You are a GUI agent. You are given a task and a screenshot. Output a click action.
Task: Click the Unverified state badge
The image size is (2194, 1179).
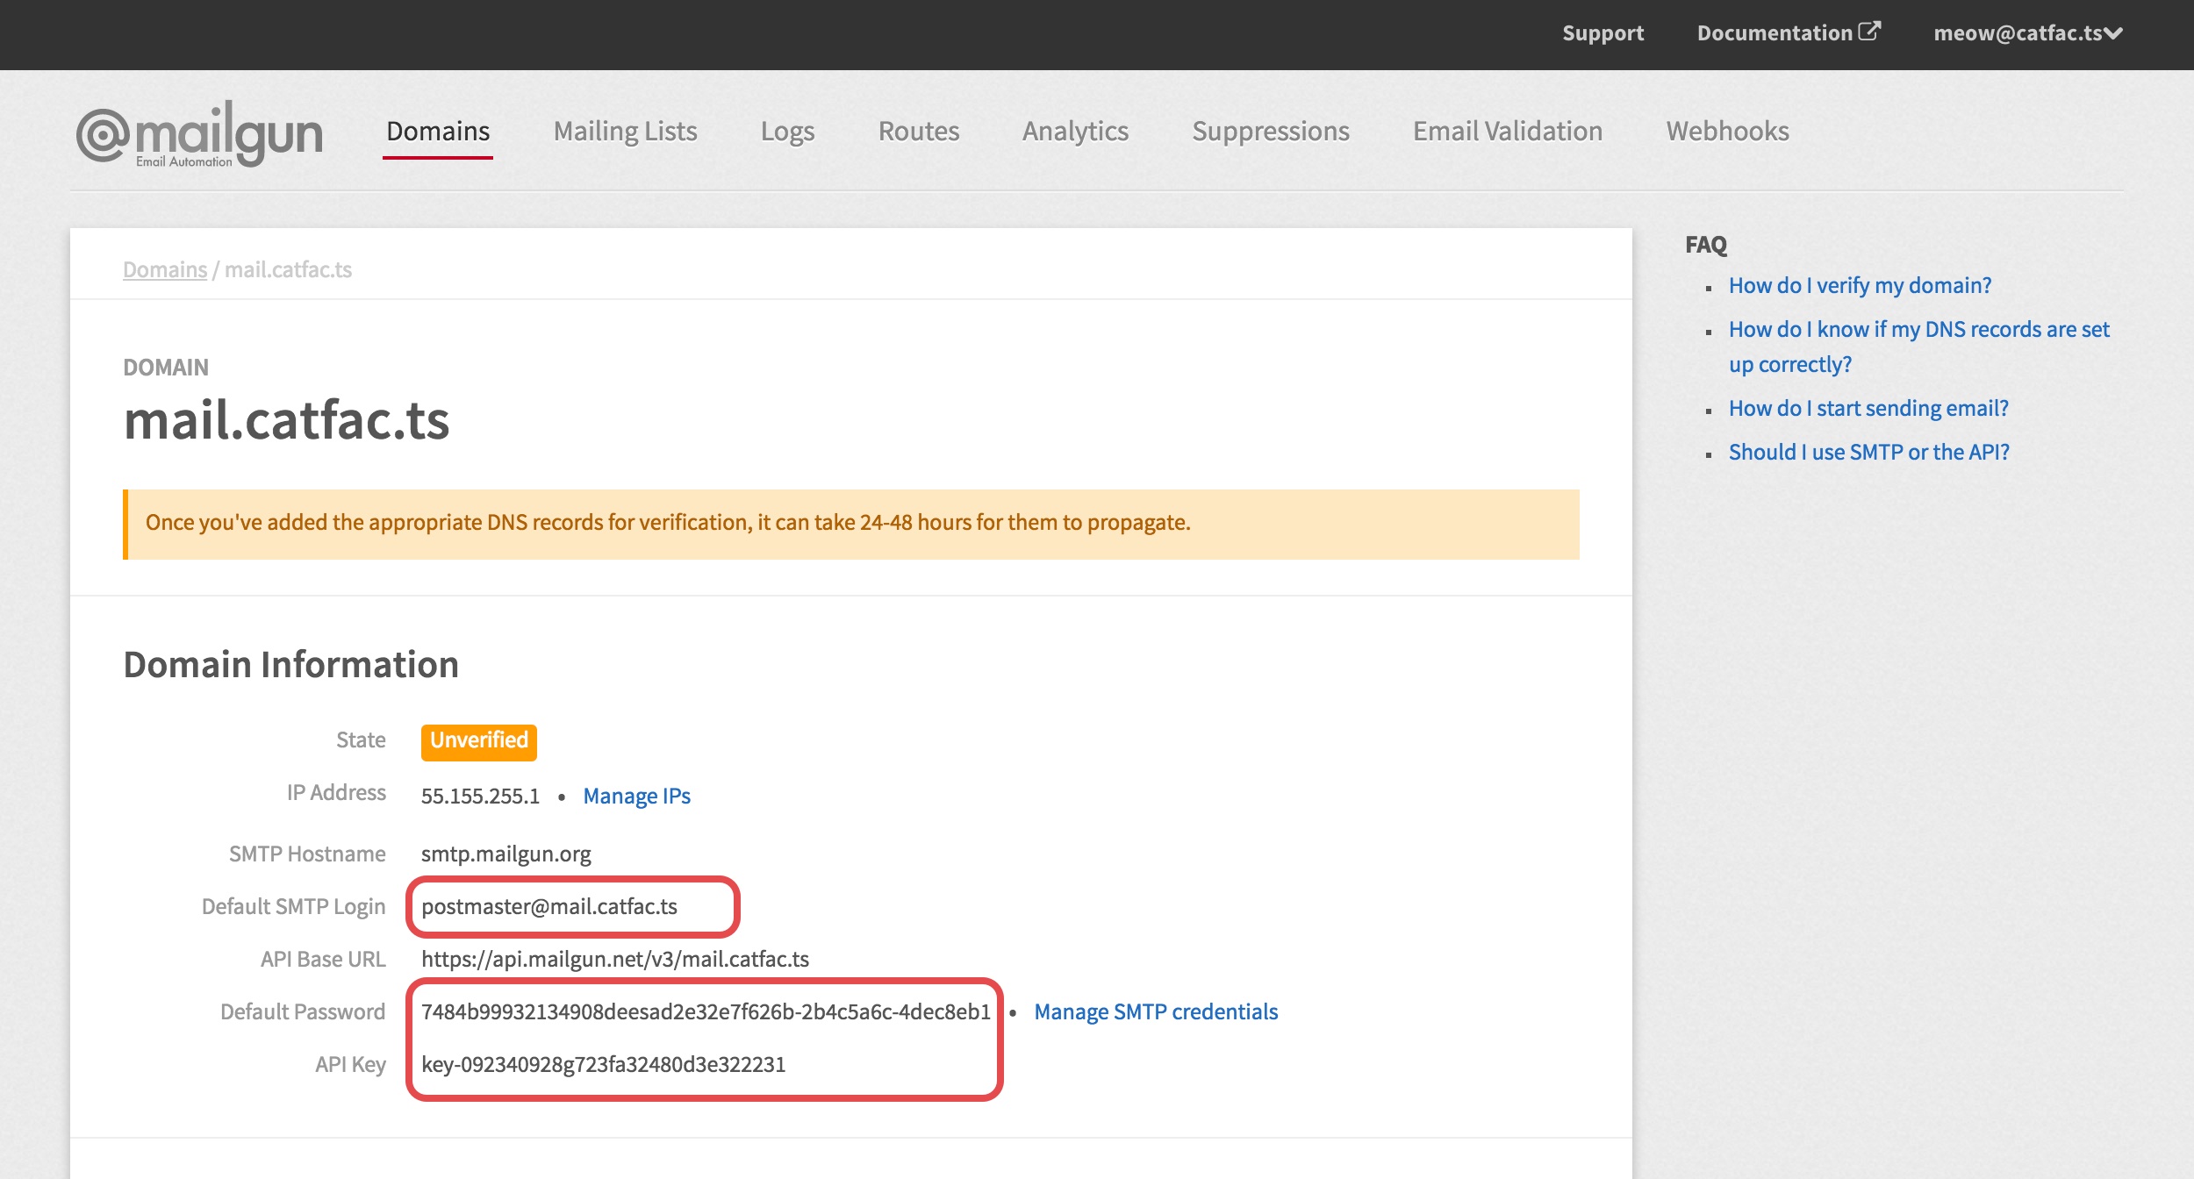click(x=479, y=741)
